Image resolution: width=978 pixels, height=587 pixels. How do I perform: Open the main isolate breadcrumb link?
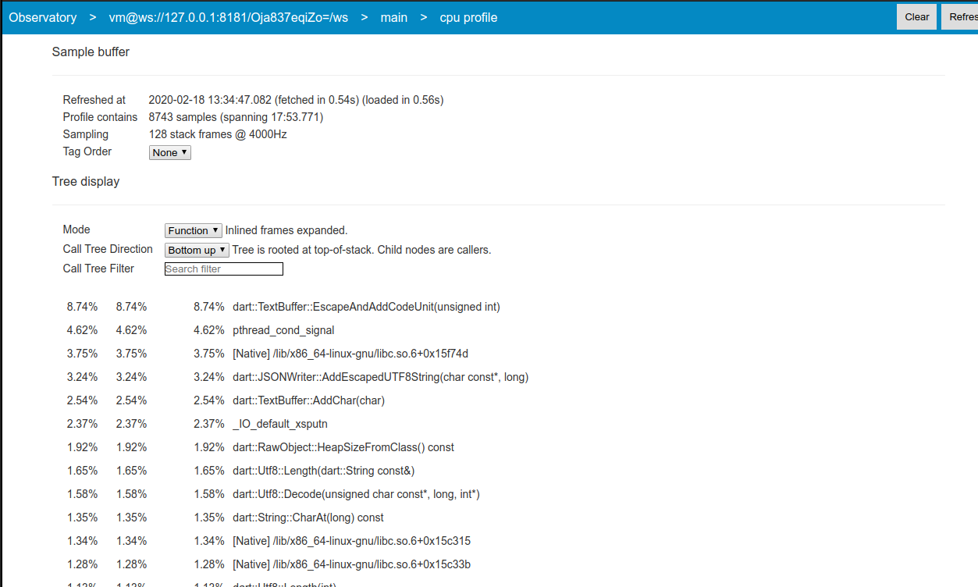tap(394, 17)
